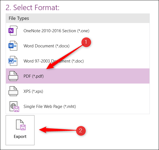Click the OneNote section file icon
The image size is (159, 150).
point(13,31)
